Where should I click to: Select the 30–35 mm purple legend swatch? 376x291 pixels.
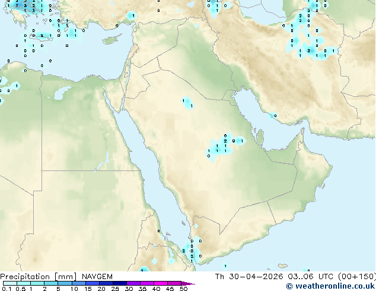pyautogui.click(x=133, y=283)
